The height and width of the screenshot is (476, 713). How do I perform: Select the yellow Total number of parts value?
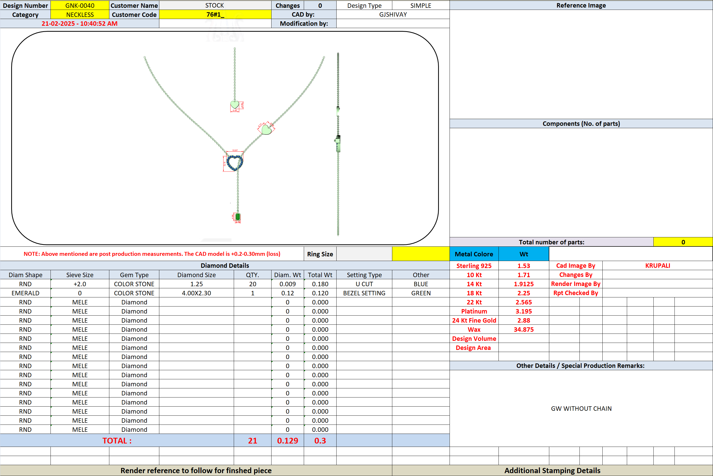tap(683, 242)
